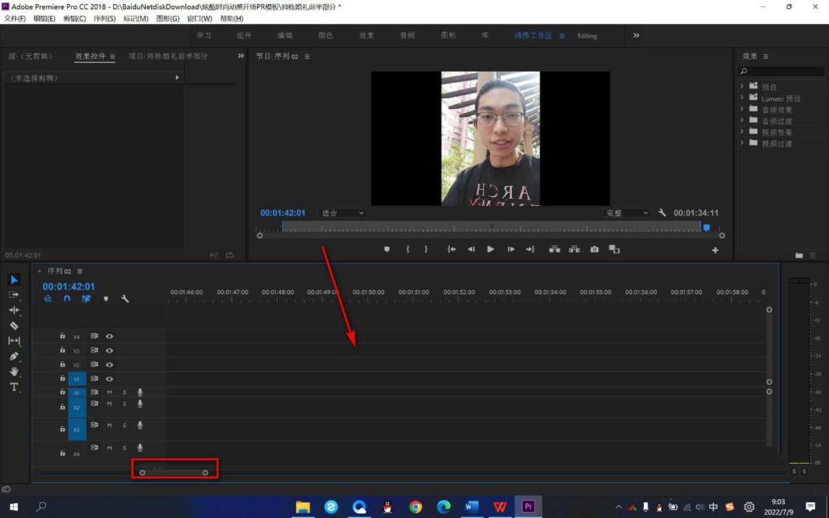Image resolution: width=829 pixels, height=518 pixels.
Task: Toggle lock on track V4
Action: (x=62, y=336)
